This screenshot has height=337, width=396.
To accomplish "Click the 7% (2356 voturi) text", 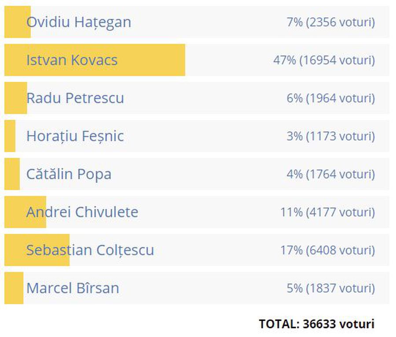I will pos(331,22).
